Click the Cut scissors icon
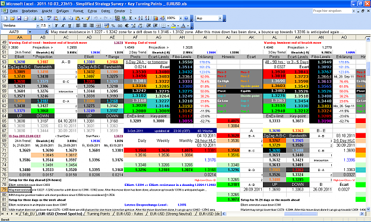371x222 pixels. click(x=64, y=18)
